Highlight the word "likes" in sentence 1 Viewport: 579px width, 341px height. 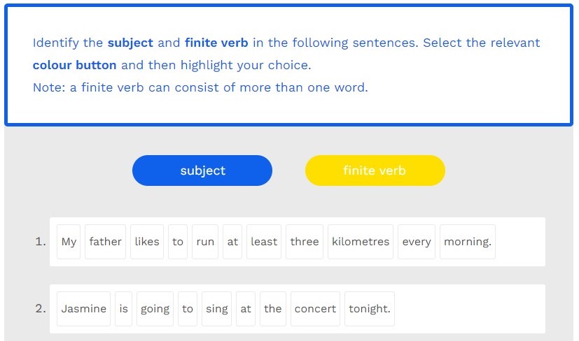(x=147, y=242)
